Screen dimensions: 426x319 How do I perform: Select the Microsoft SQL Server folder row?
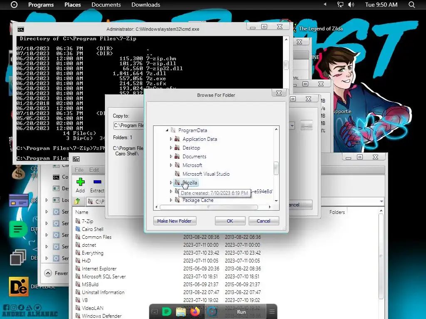point(104,276)
